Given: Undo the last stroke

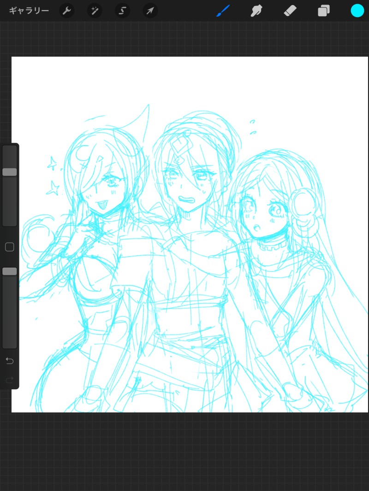Looking at the screenshot, I should tap(9, 361).
